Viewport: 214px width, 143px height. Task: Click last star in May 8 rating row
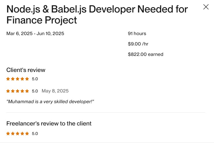tap(27, 91)
